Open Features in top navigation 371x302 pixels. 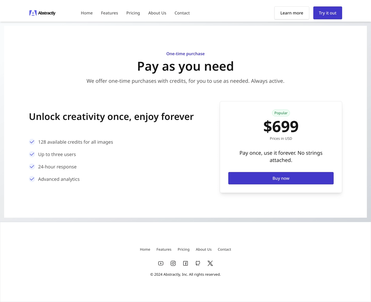[x=109, y=13]
